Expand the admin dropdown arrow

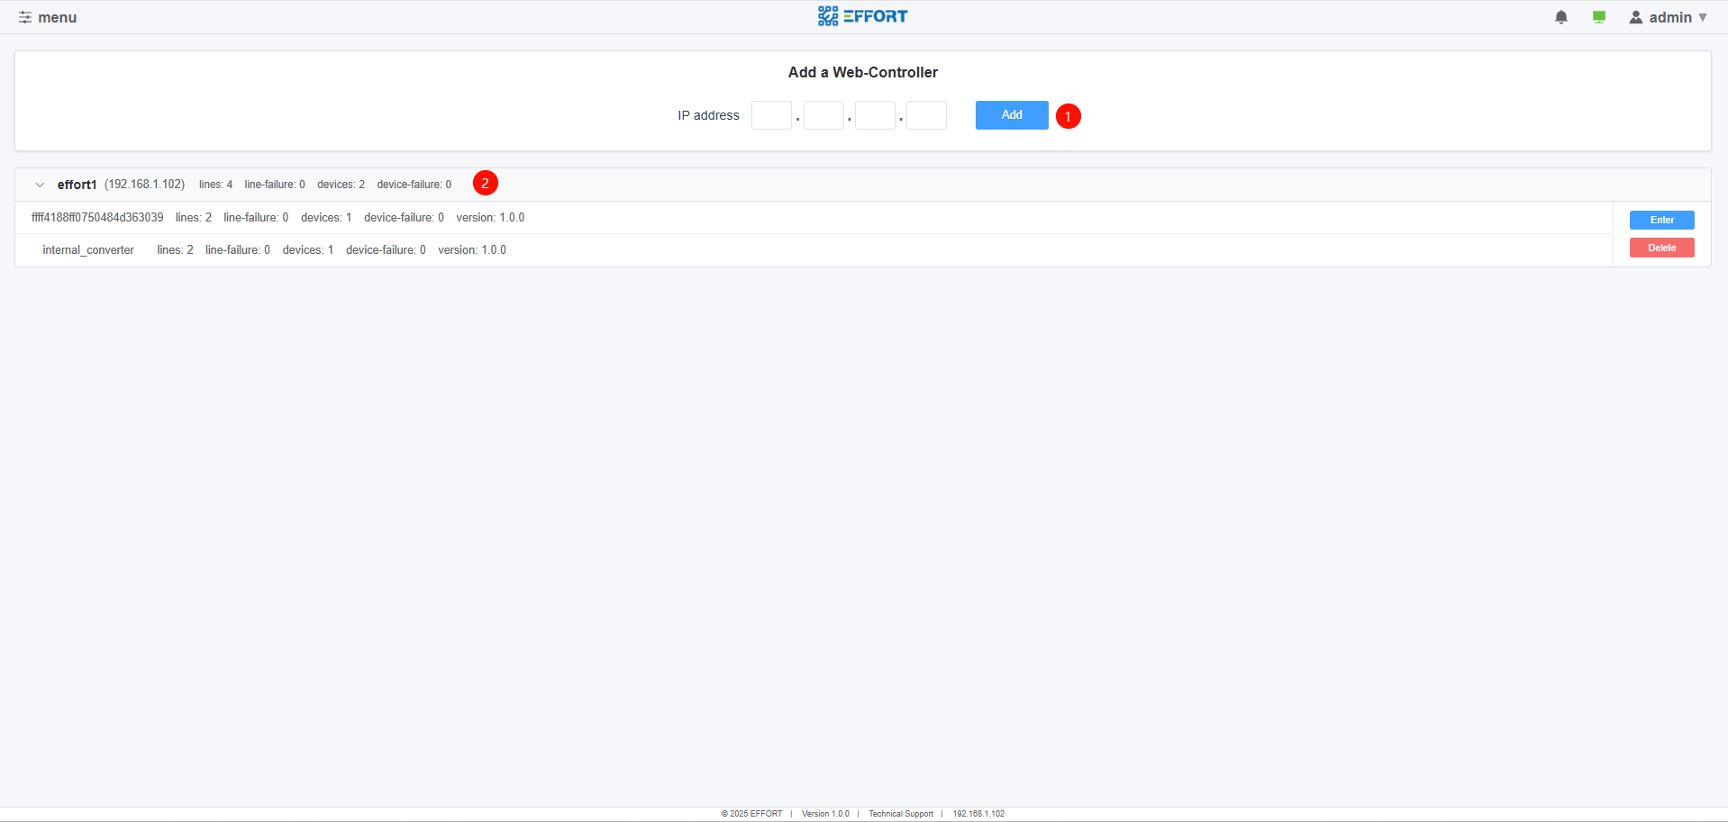pyautogui.click(x=1703, y=17)
